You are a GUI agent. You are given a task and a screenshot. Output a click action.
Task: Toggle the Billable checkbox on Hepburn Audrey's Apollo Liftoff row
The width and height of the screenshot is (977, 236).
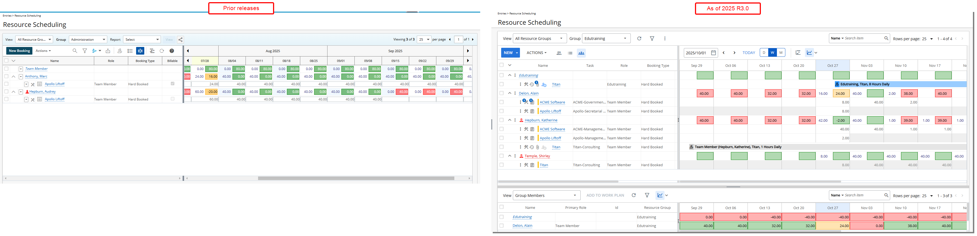pos(173,99)
